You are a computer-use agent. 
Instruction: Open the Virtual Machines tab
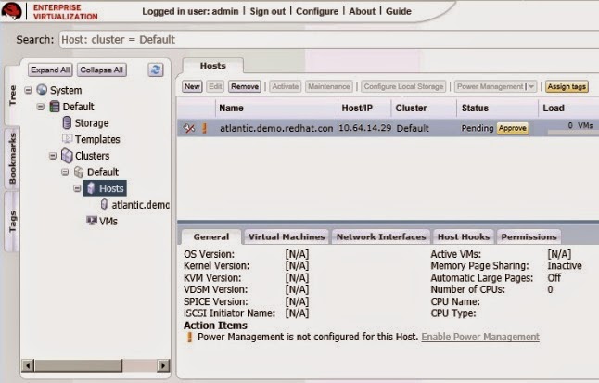[287, 237]
